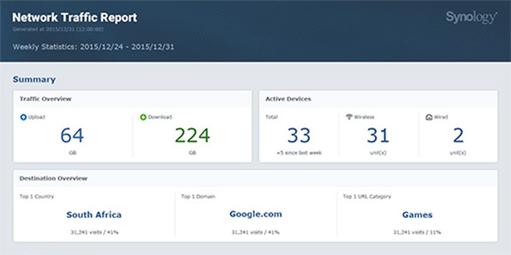Viewport: 511px width, 255px height.
Task: Click the Synology logo in header
Action: click(x=471, y=17)
